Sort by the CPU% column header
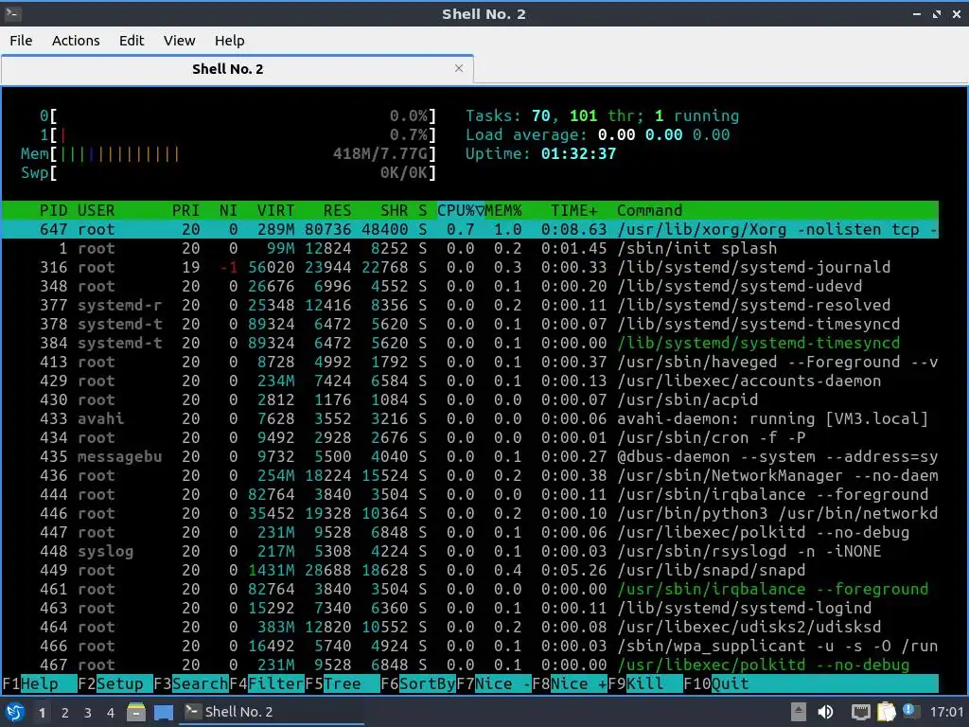Screen dimensions: 969x727 pos(461,210)
